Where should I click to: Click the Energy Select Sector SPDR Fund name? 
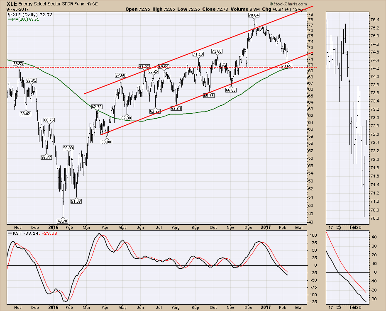point(51,4)
